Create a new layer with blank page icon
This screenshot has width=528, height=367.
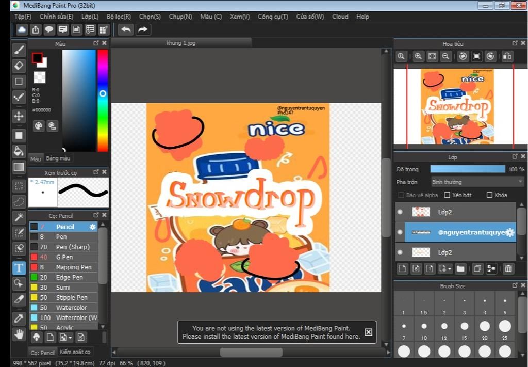pyautogui.click(x=402, y=268)
